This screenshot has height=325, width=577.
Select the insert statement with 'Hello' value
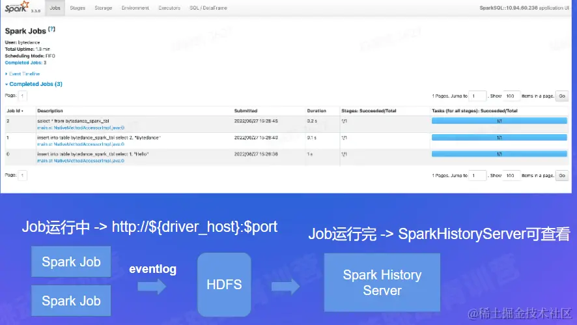(92, 154)
